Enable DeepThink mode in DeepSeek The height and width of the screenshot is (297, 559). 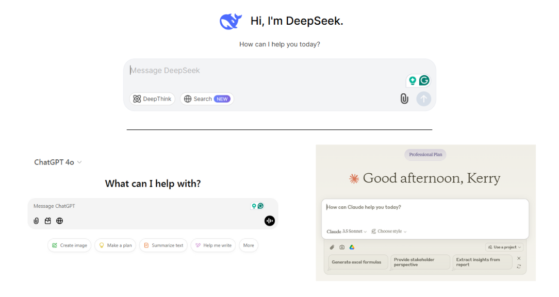pyautogui.click(x=152, y=98)
